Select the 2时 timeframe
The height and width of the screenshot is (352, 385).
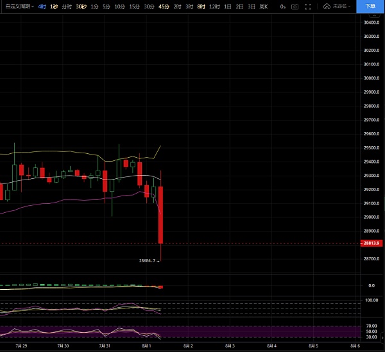coord(177,6)
